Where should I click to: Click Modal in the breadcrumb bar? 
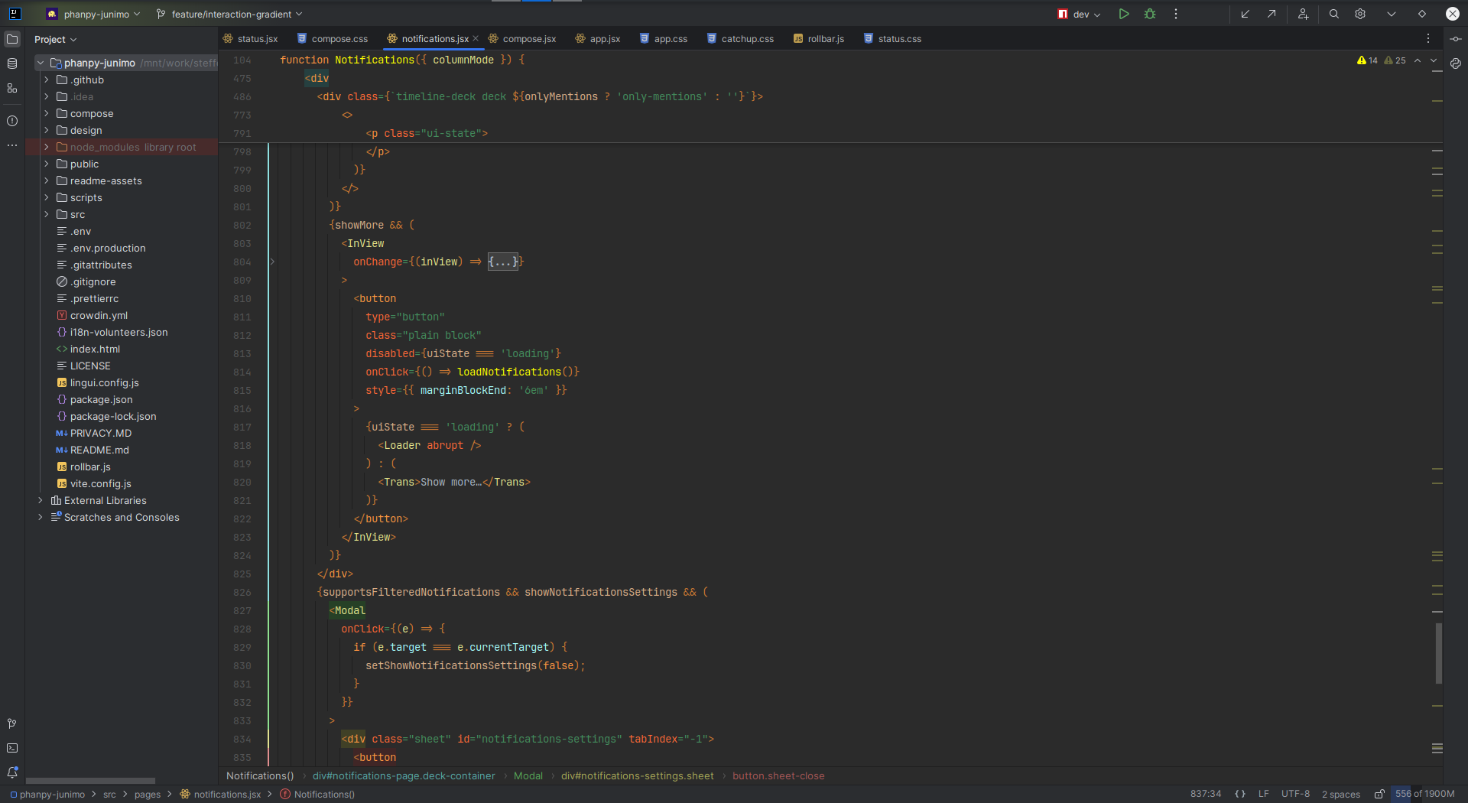(528, 775)
